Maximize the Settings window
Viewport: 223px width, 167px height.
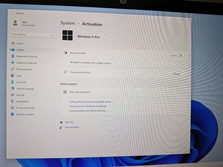point(182,20)
